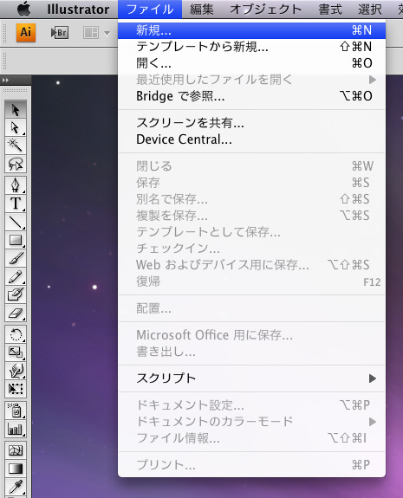Close the open ファイル menu
This screenshot has width=403, height=498.
coord(150,10)
